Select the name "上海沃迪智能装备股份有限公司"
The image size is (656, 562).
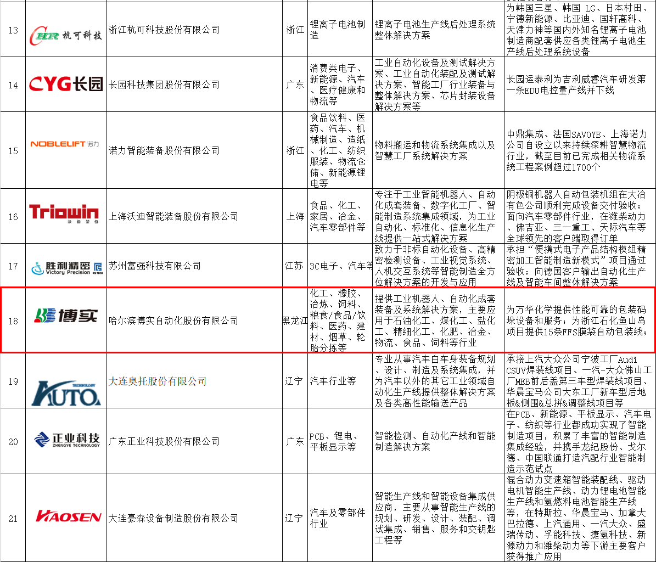(173, 216)
